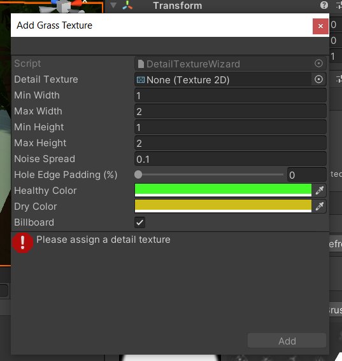Screen dimensions: 342x361
Task: Collapse the Transform component foldout
Action: [113, 5]
